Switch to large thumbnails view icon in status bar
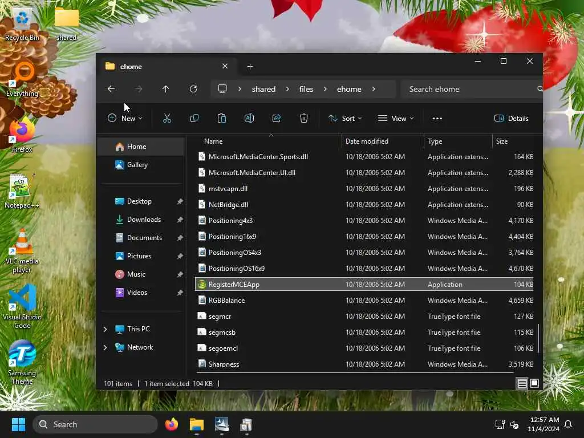The image size is (584, 438). (x=534, y=383)
